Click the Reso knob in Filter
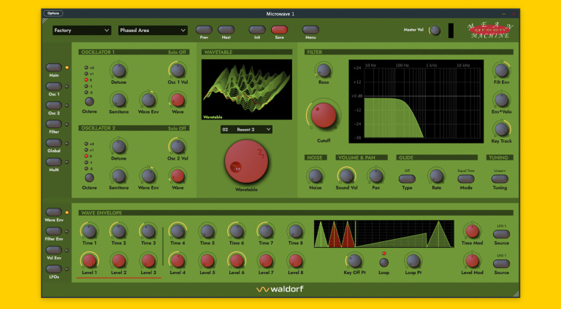 pos(324,71)
